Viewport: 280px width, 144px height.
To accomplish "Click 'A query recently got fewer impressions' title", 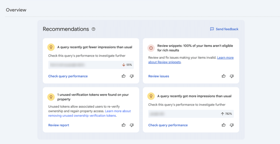I will (95, 47).
